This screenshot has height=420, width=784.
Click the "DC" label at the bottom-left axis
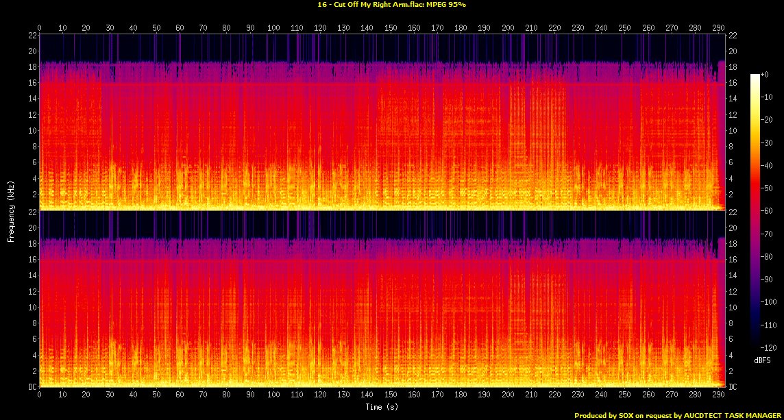coord(32,387)
